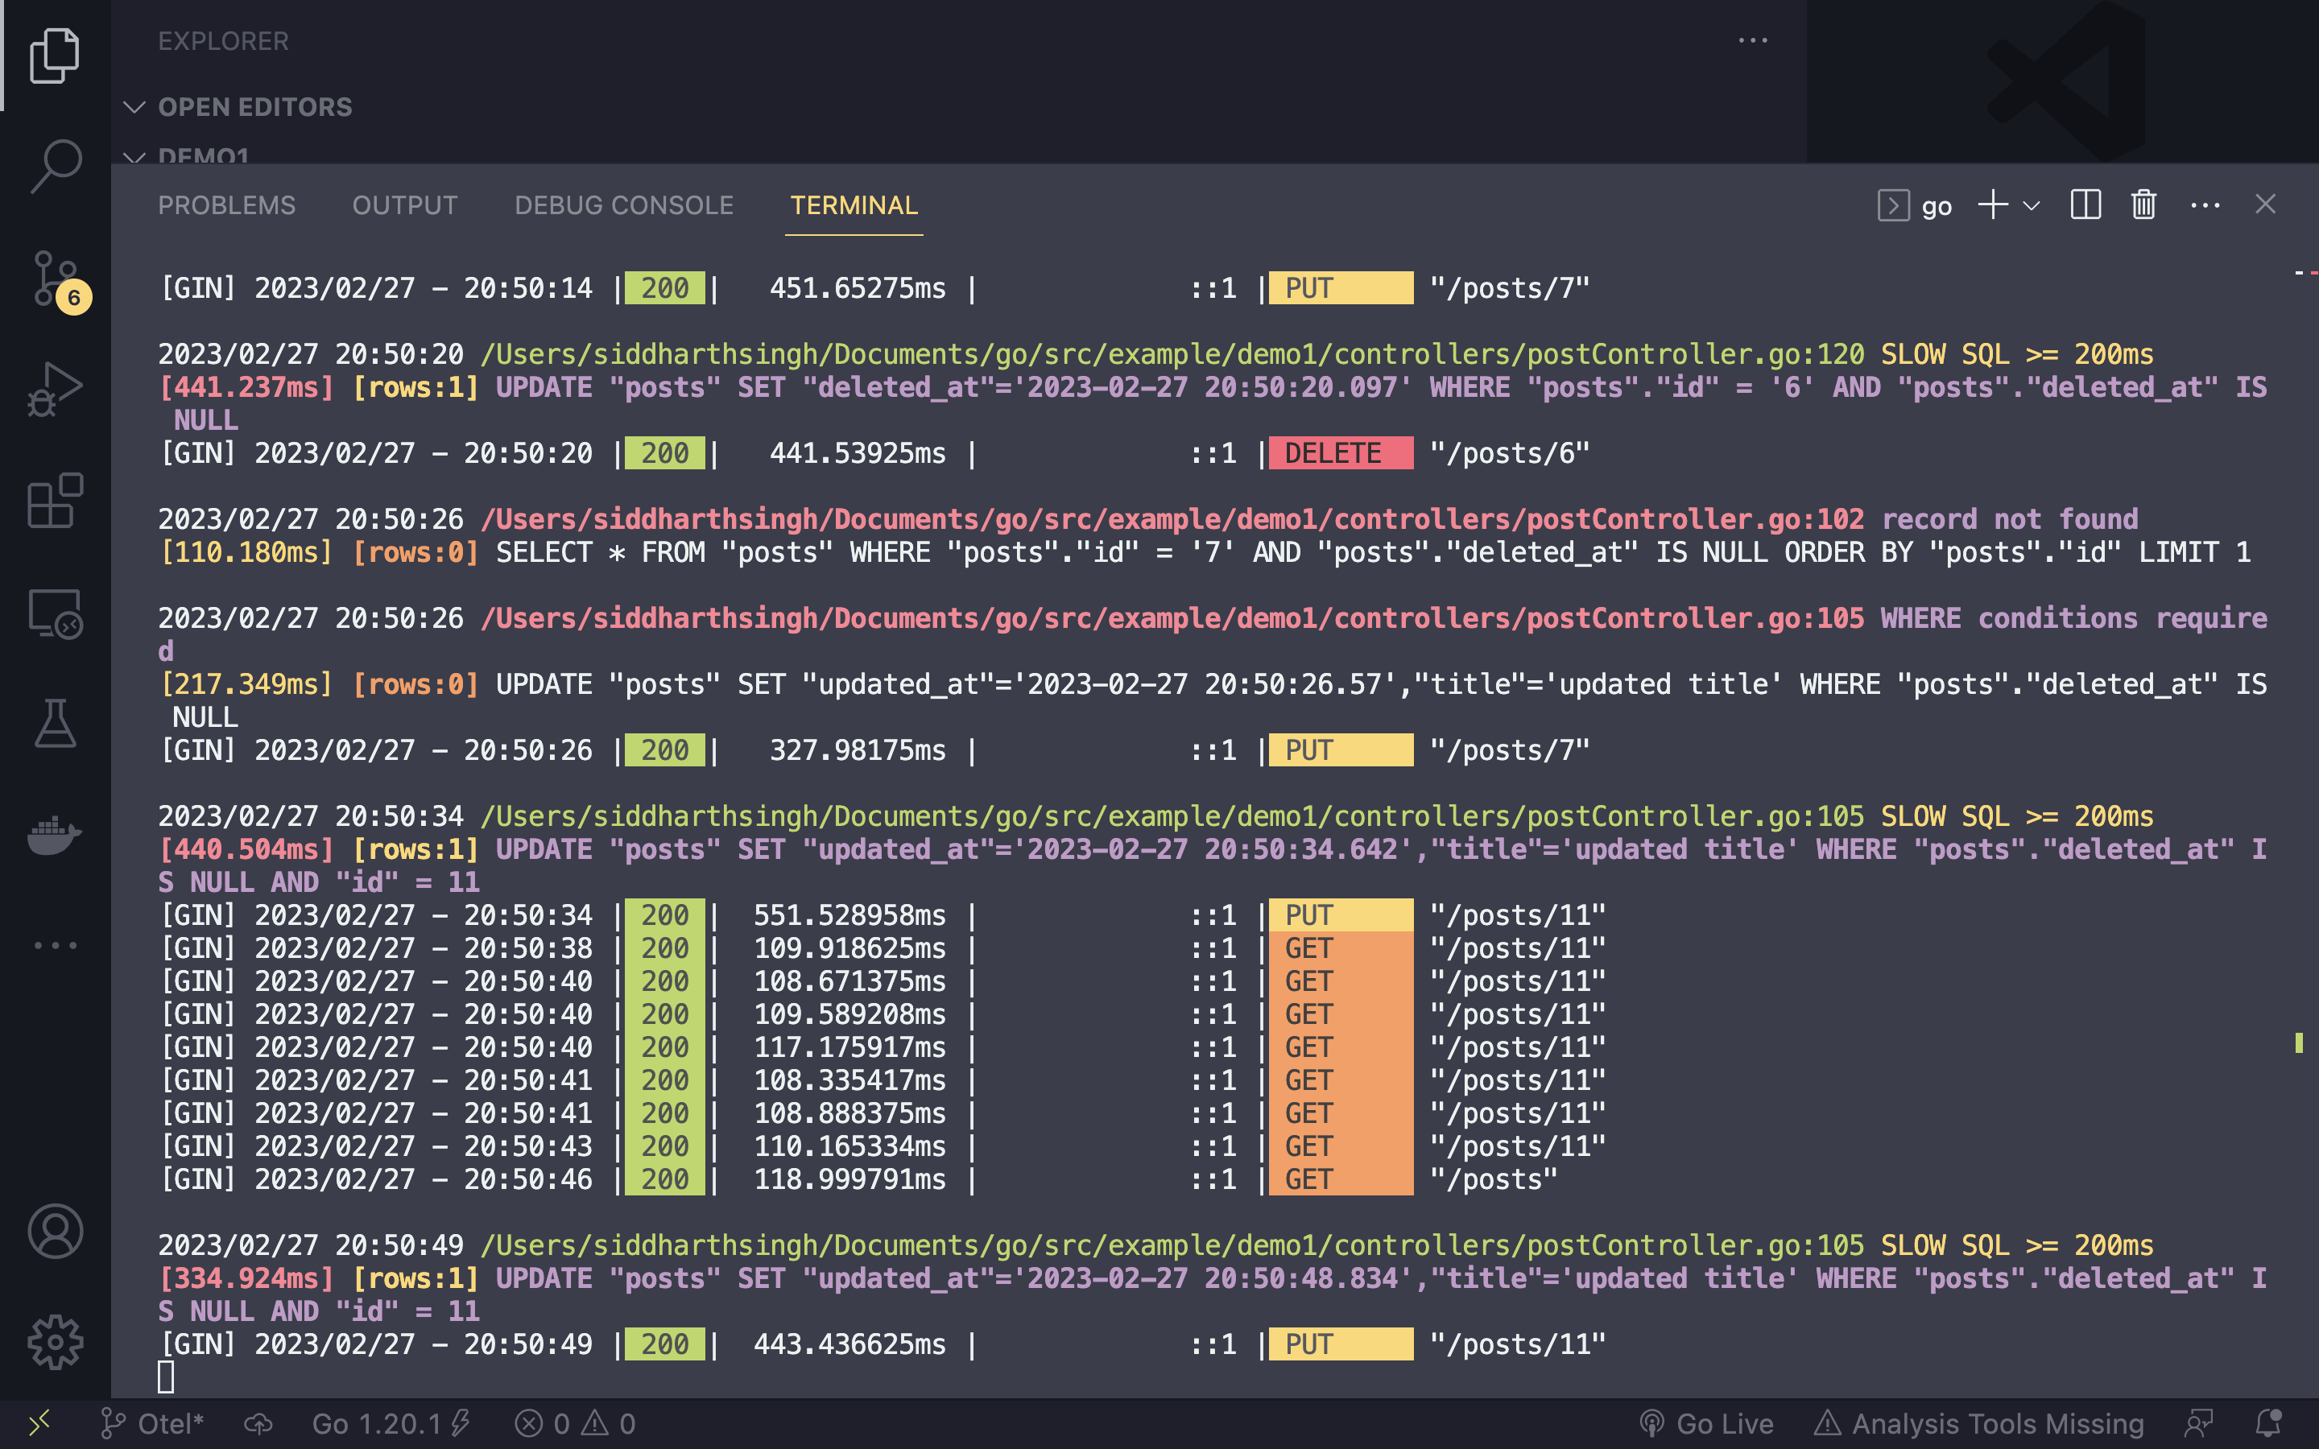Kill the active terminal
Viewport: 2319px width, 1449px height.
click(x=2143, y=205)
